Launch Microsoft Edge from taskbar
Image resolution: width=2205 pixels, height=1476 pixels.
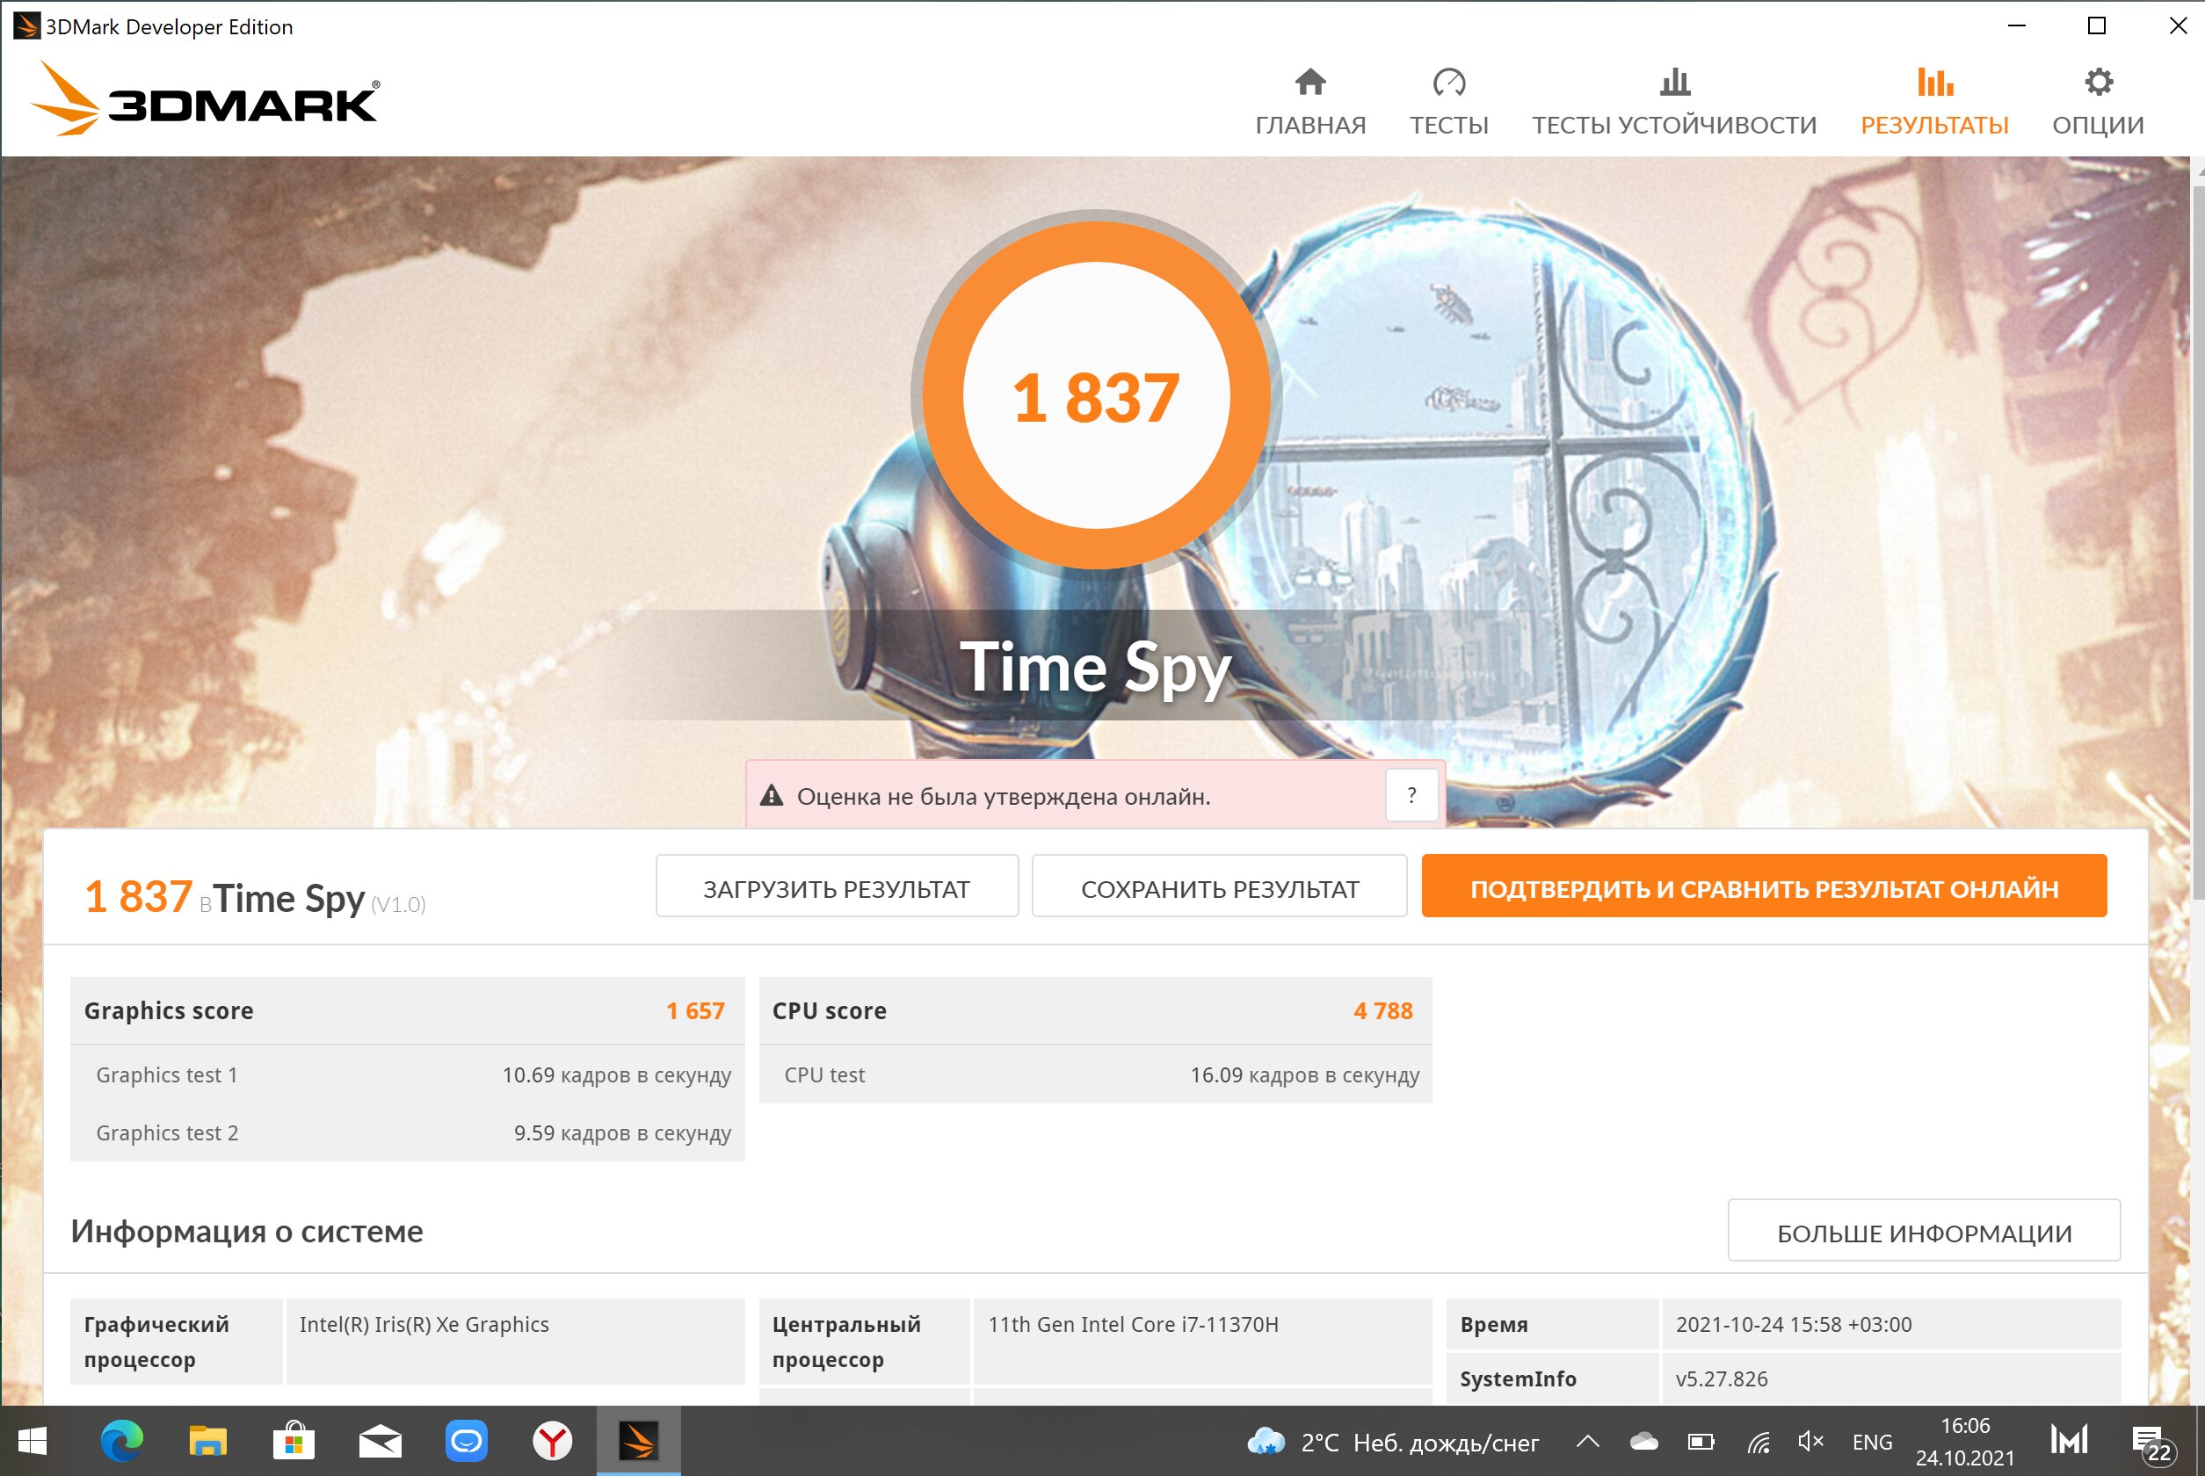click(x=121, y=1441)
